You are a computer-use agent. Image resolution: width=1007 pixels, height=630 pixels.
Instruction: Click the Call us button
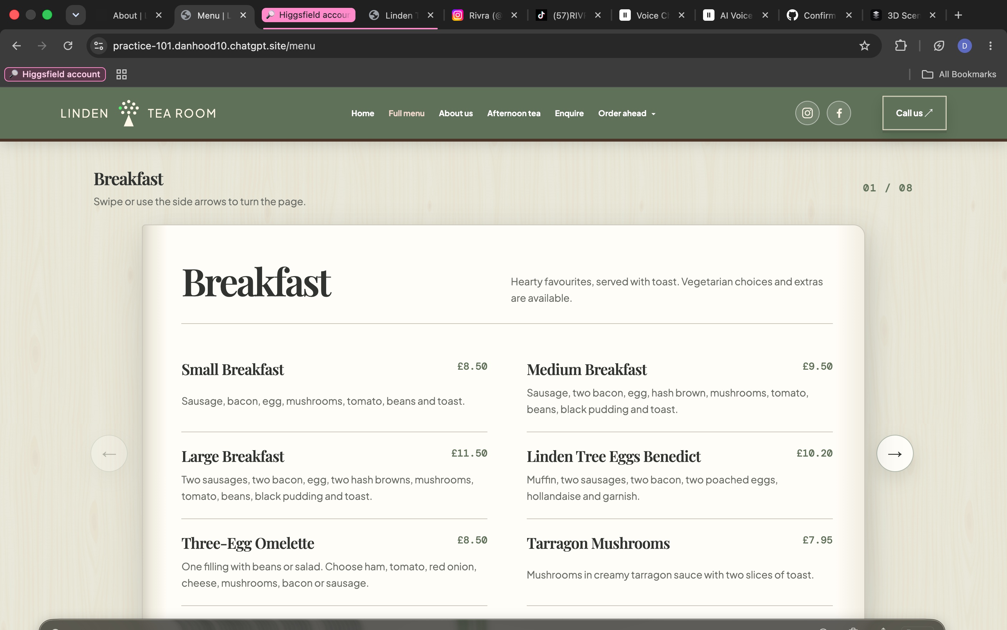(914, 113)
